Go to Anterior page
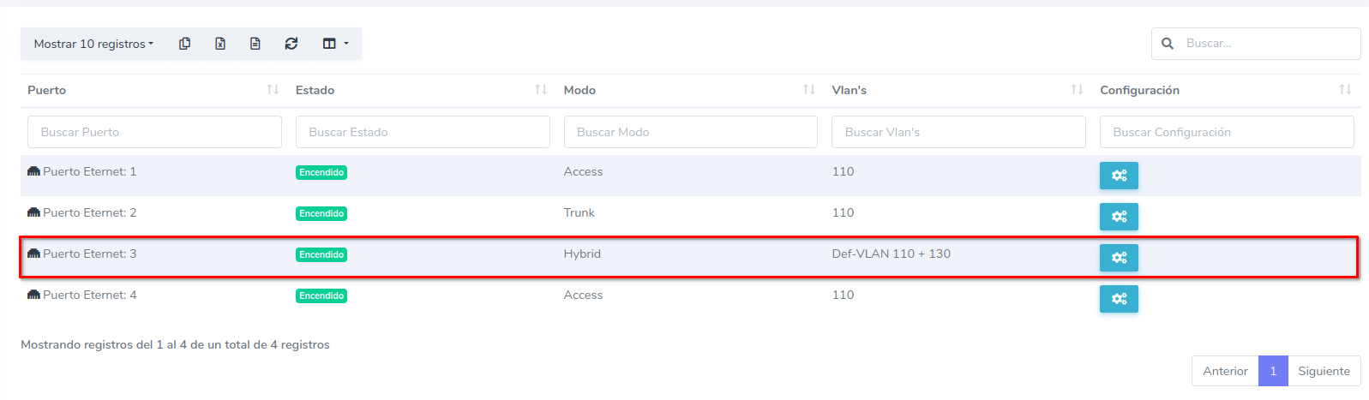Screen dimensions: 1369x400 pos(1225,371)
